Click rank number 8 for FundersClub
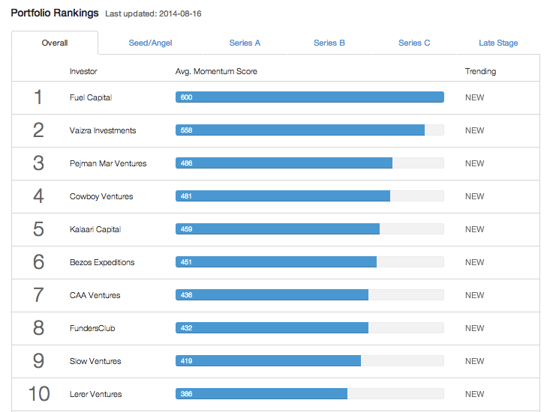550x412 pixels. tap(38, 327)
